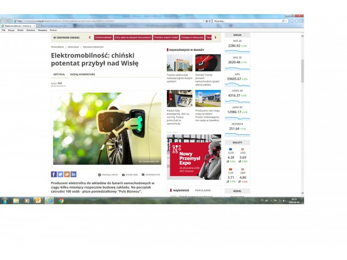Open the Widok menu
347x260 pixels.
click(20, 30)
